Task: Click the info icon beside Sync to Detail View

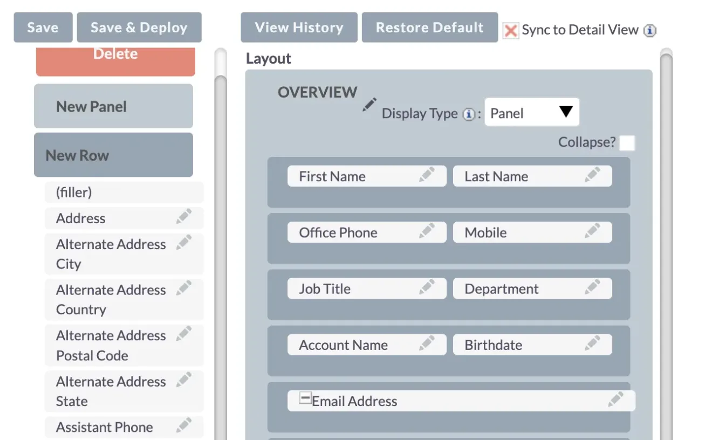Action: (x=650, y=30)
